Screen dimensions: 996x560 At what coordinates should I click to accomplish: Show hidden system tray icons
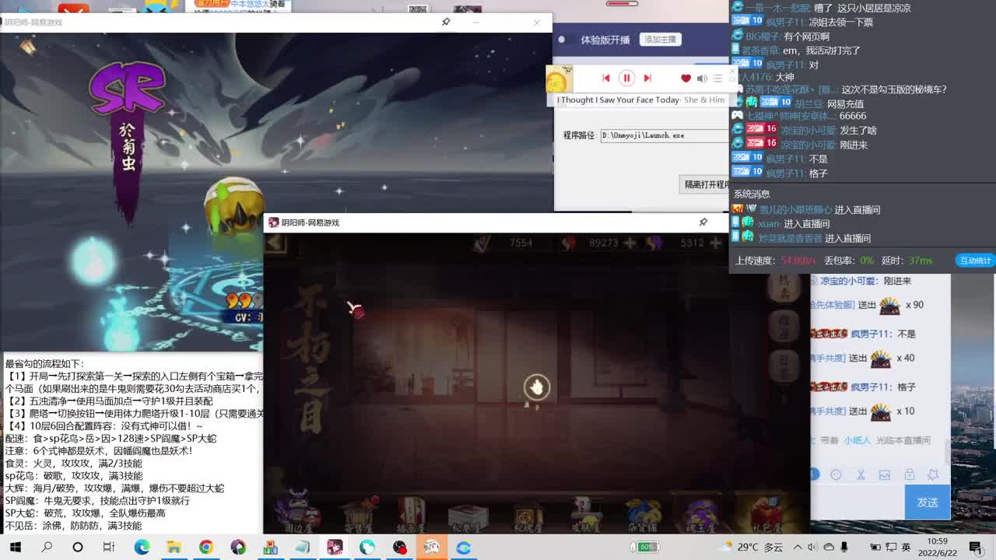click(798, 548)
